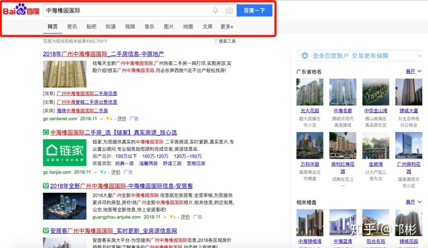The width and height of the screenshot is (428, 248).
Task: Open the 广州保利花园 place link
Action: click(408, 168)
